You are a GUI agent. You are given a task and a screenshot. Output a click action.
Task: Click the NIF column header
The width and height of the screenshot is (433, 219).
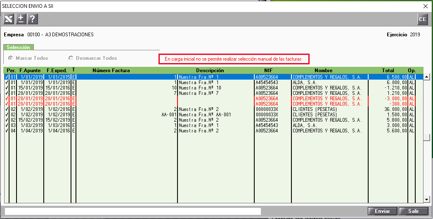click(x=268, y=71)
